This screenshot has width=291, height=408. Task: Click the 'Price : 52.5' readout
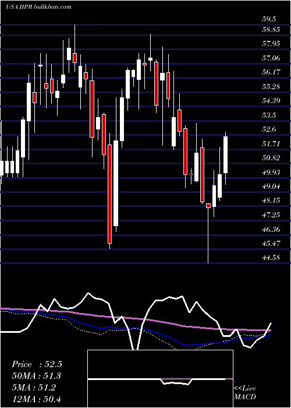coord(37,364)
